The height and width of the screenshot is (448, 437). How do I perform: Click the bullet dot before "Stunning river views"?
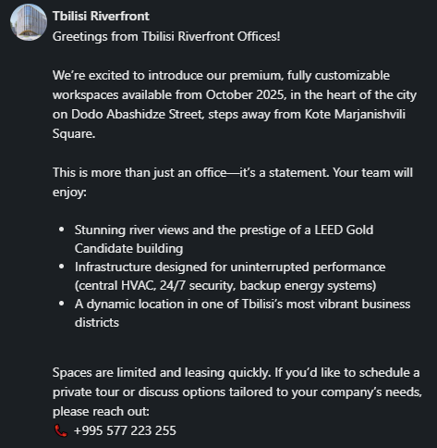click(62, 230)
